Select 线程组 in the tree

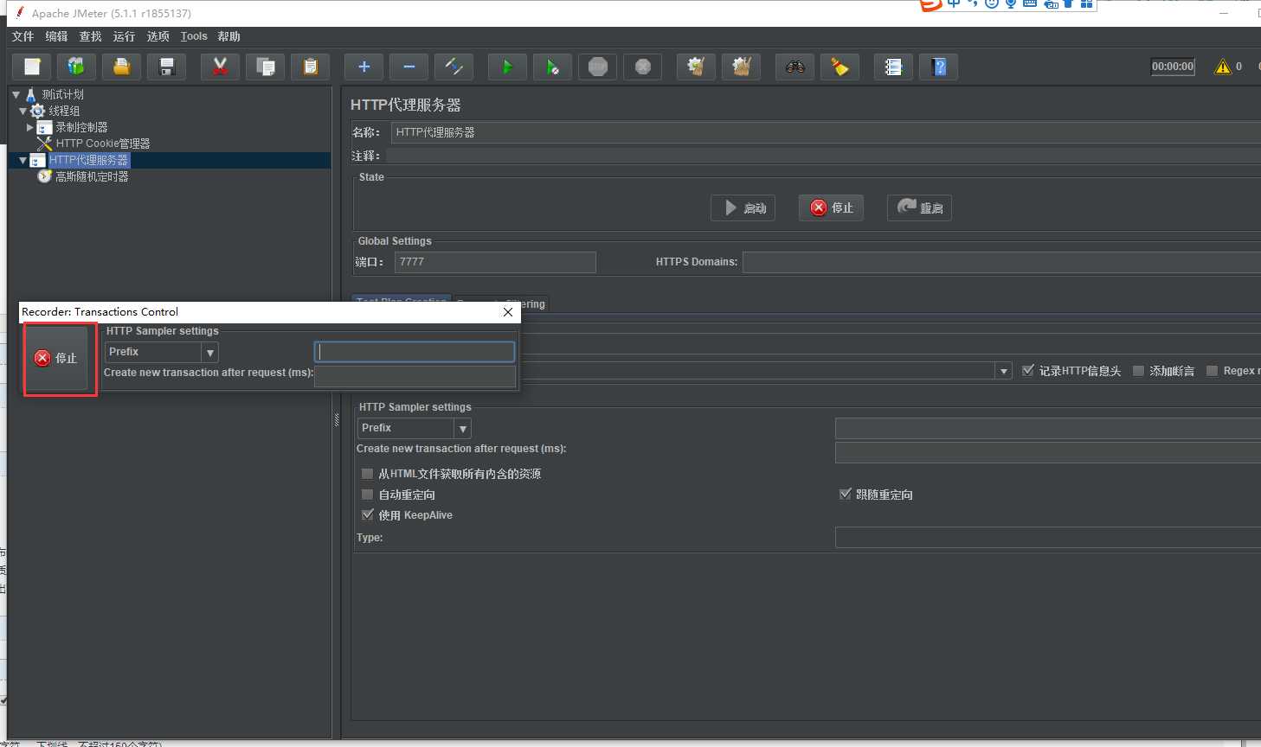pos(64,111)
